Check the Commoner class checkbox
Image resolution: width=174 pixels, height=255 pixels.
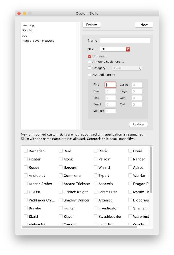[60, 175]
